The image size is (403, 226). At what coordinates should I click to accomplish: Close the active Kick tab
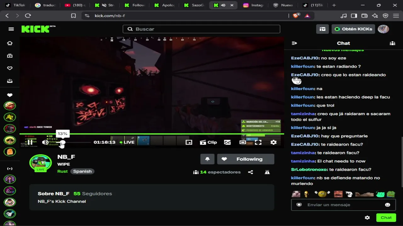click(x=232, y=5)
